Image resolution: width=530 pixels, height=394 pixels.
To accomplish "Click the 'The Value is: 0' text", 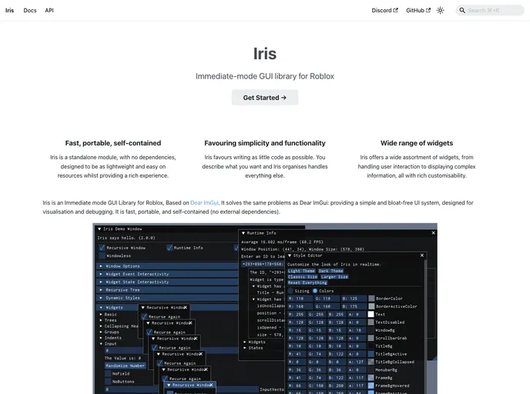I will click(x=122, y=358).
